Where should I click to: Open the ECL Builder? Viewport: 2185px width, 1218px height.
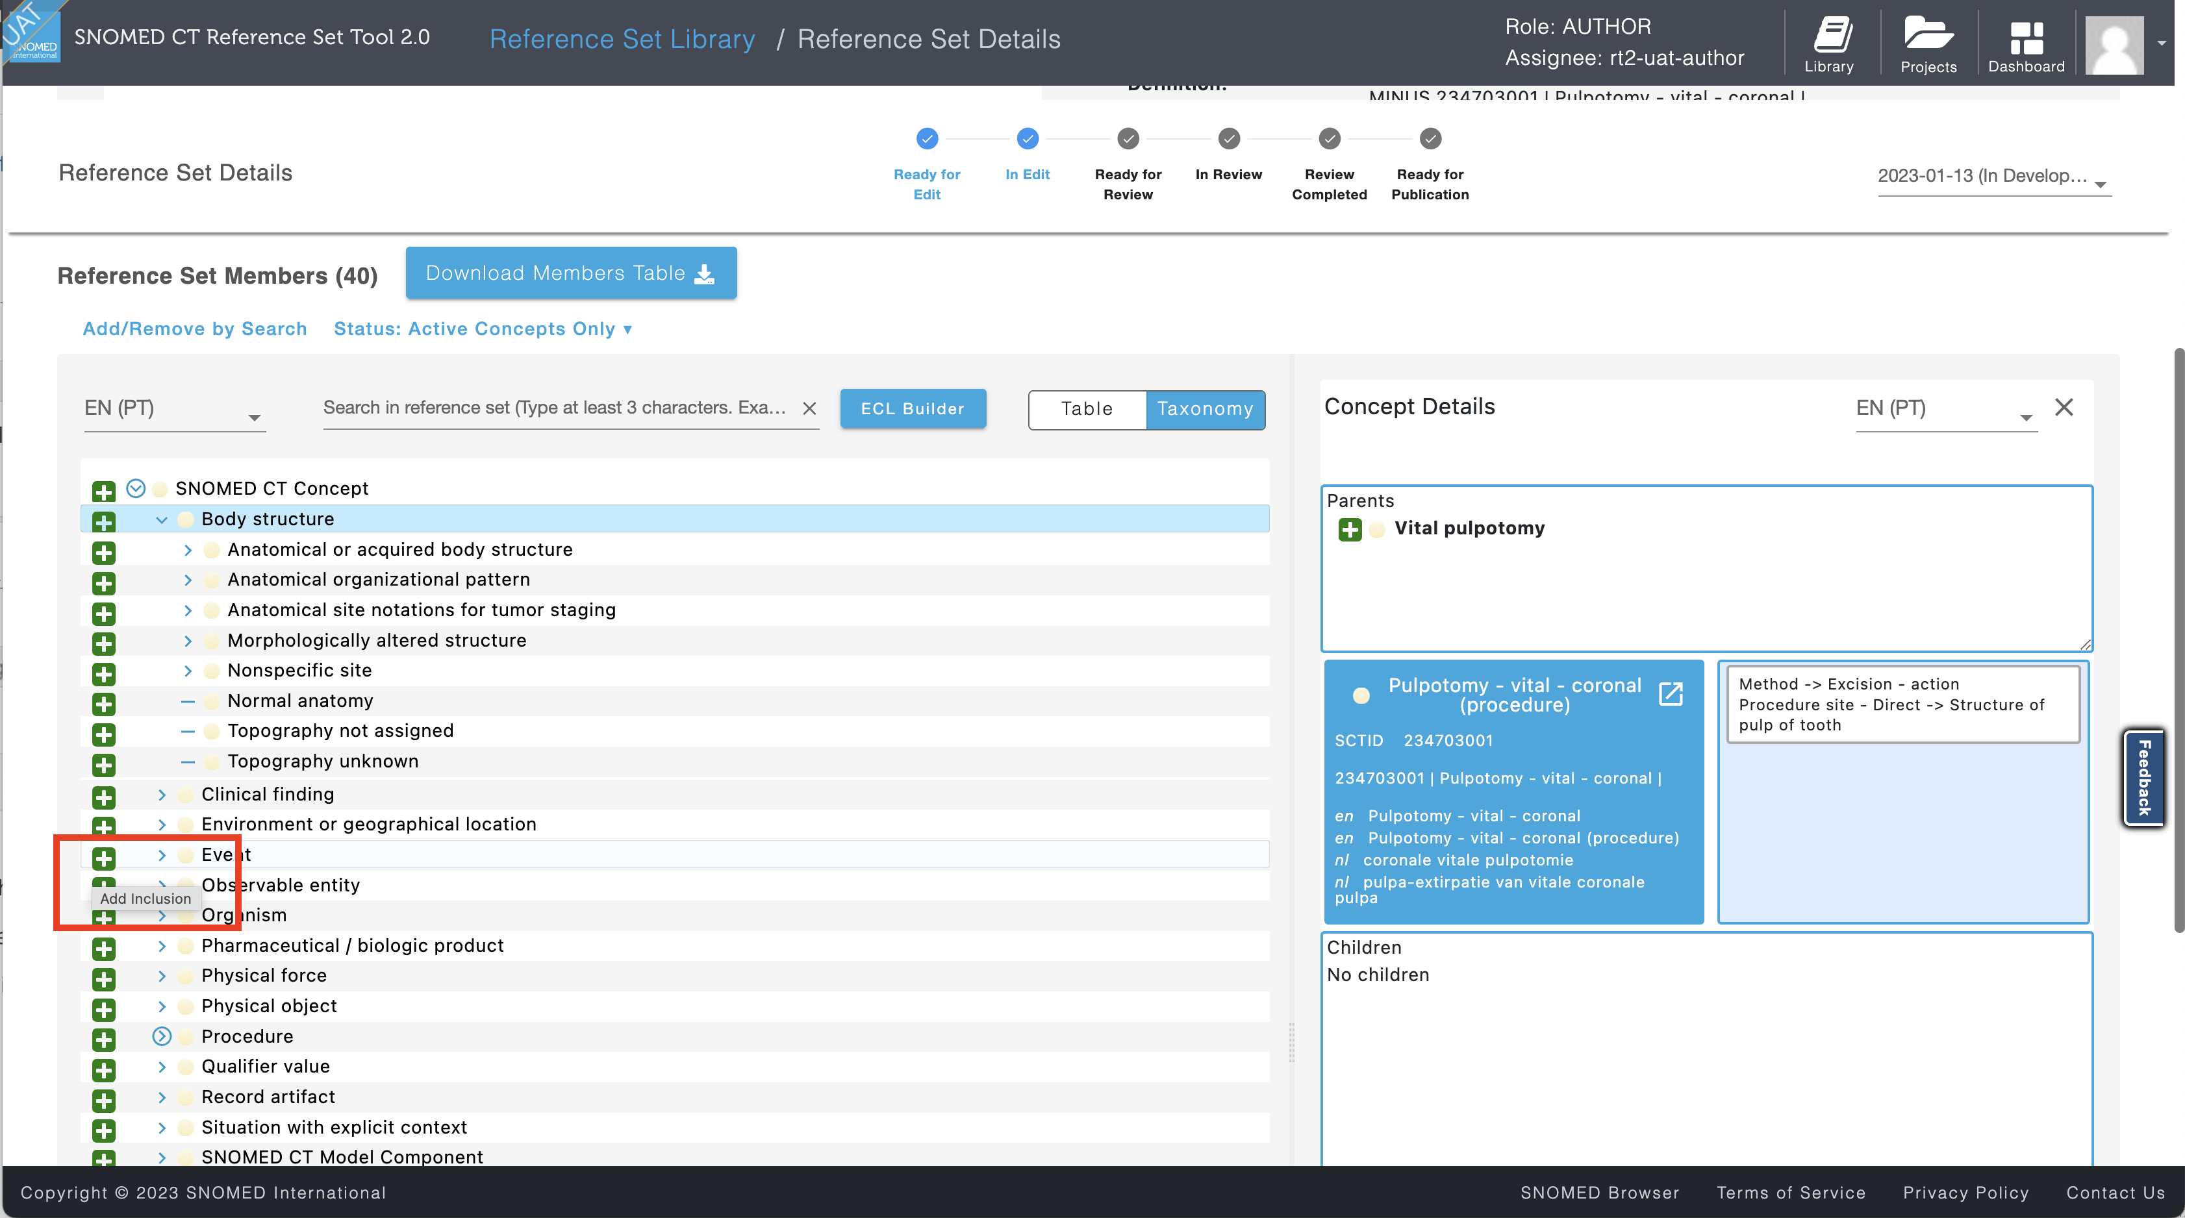pos(913,410)
